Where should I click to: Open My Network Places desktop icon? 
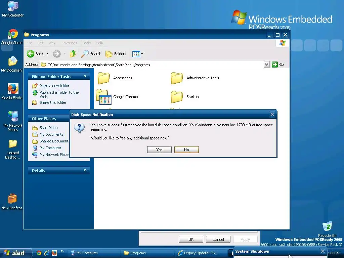pos(13,121)
